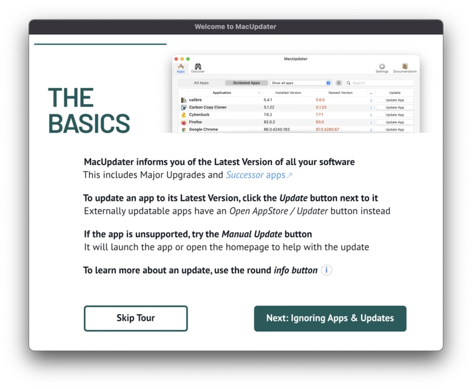This screenshot has height=389, width=472.
Task: Open the Show all apps dropdown
Action: pos(301,83)
